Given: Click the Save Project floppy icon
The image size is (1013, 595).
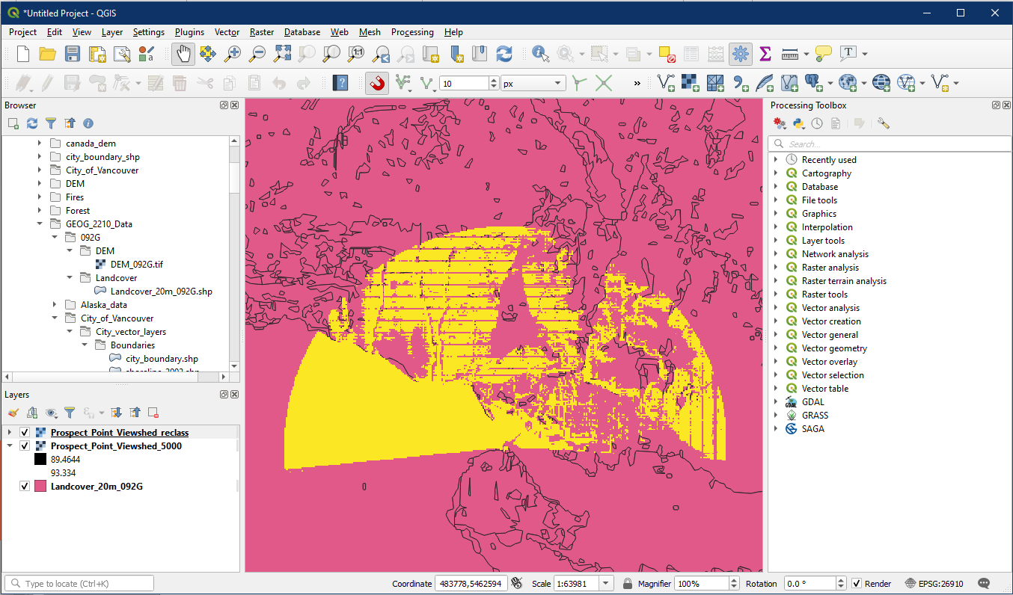Looking at the screenshot, I should point(73,54).
